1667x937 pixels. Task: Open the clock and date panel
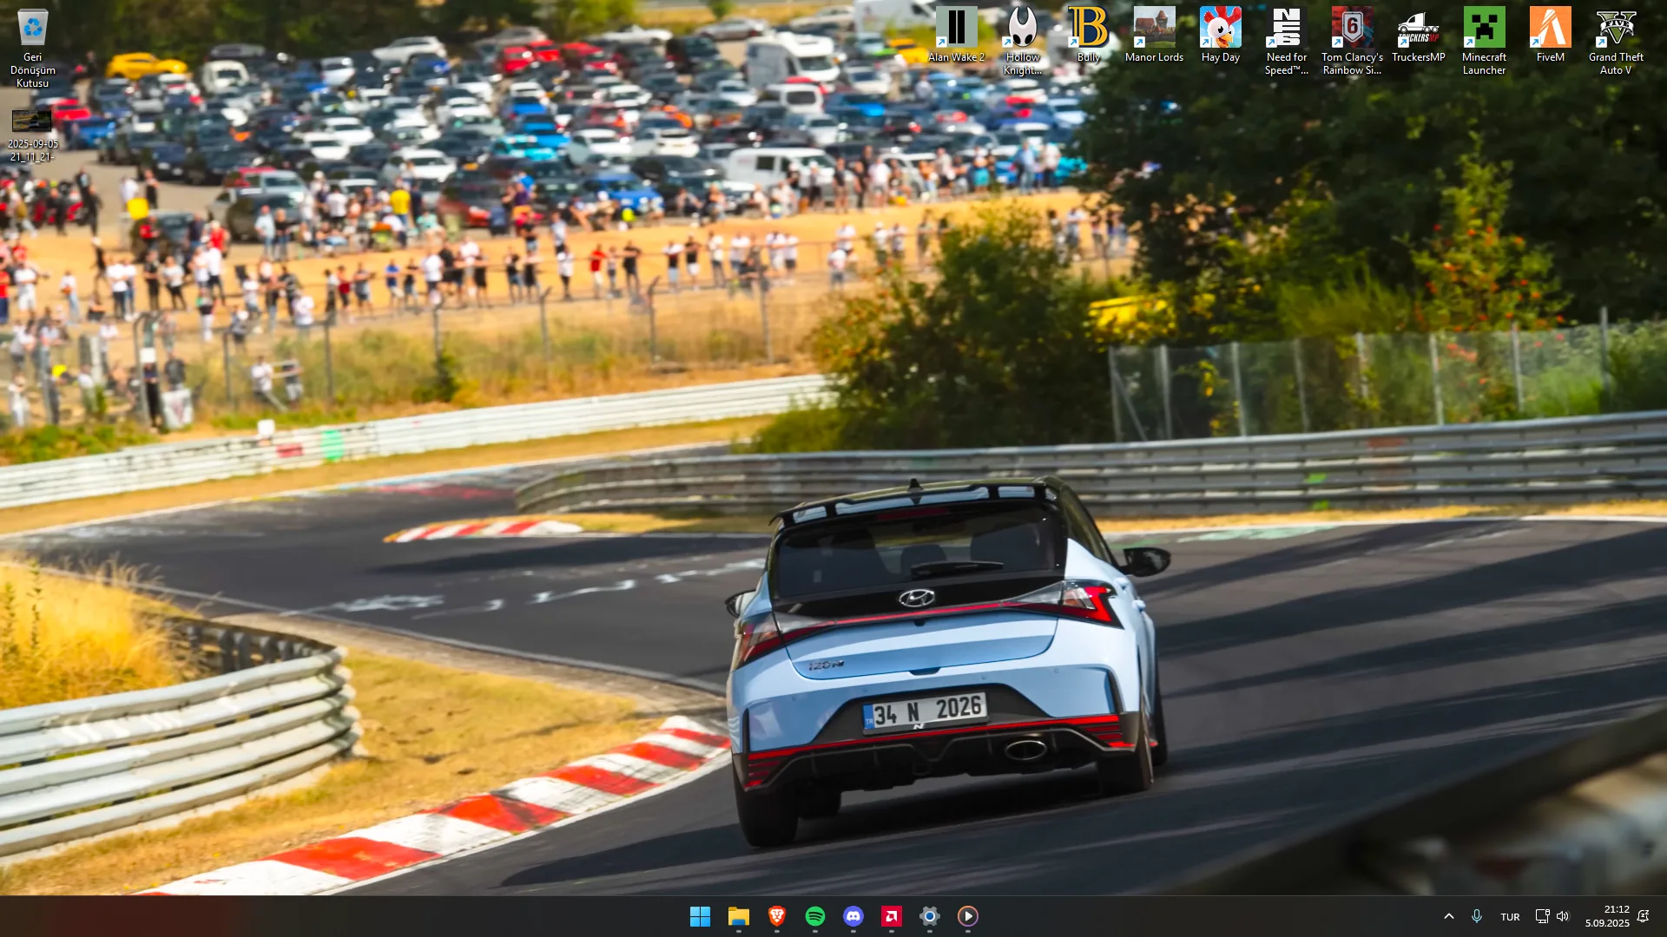click(1607, 916)
